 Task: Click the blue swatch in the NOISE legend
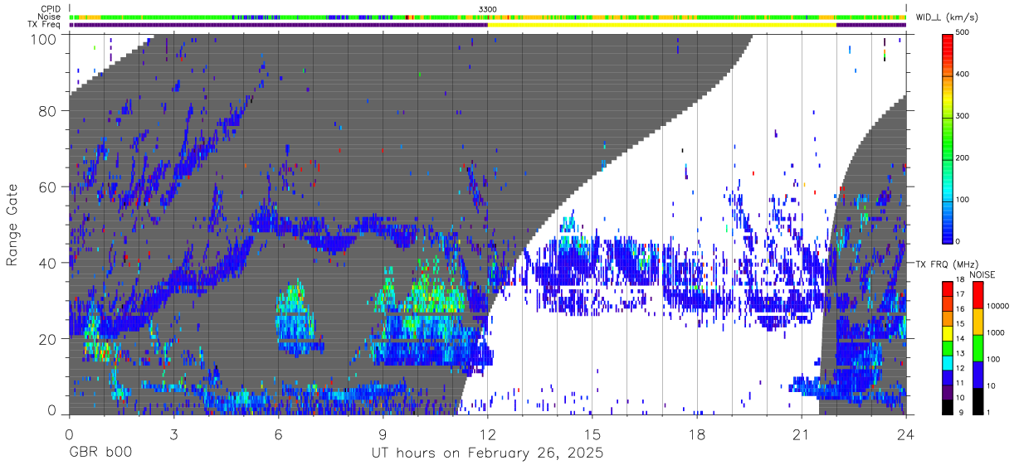978,375
